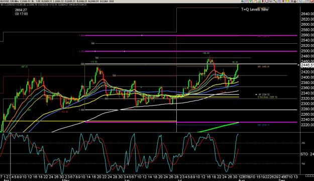Click the purple vertical-lines toolbar icon
Screen dimensions: 314x181
pyautogui.click(x=279, y=1)
